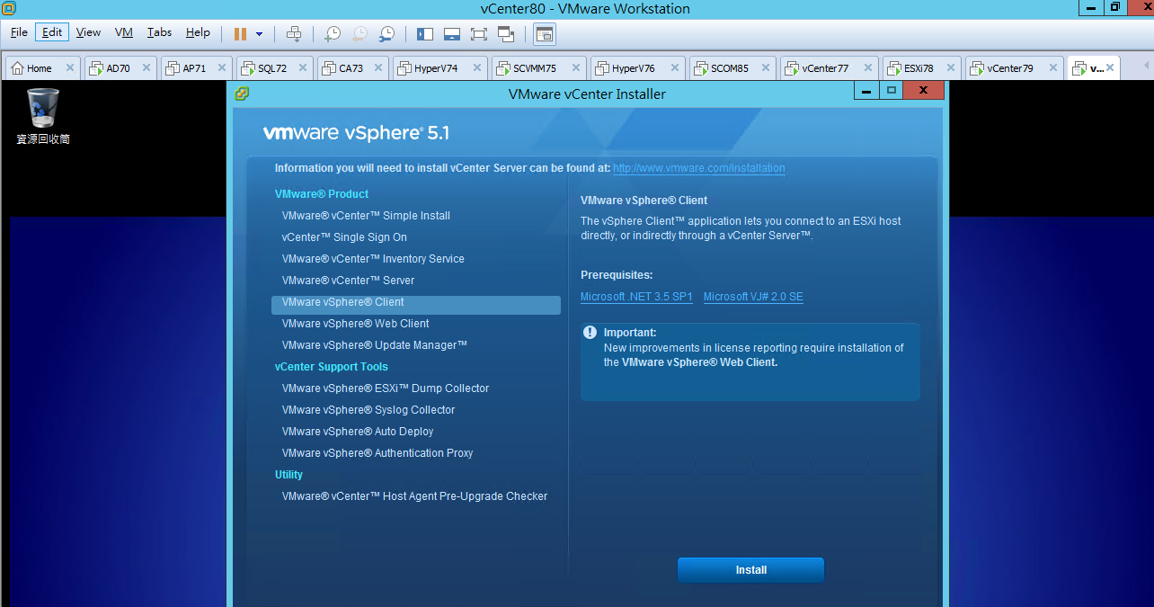Open the File menu

[x=19, y=32]
